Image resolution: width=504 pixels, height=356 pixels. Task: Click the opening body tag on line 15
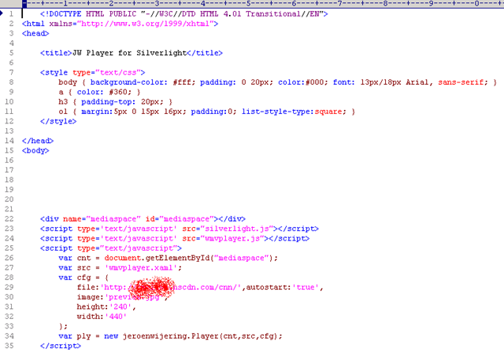pos(35,151)
